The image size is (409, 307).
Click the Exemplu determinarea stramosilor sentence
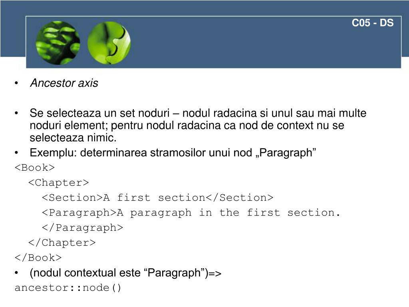[173, 153]
